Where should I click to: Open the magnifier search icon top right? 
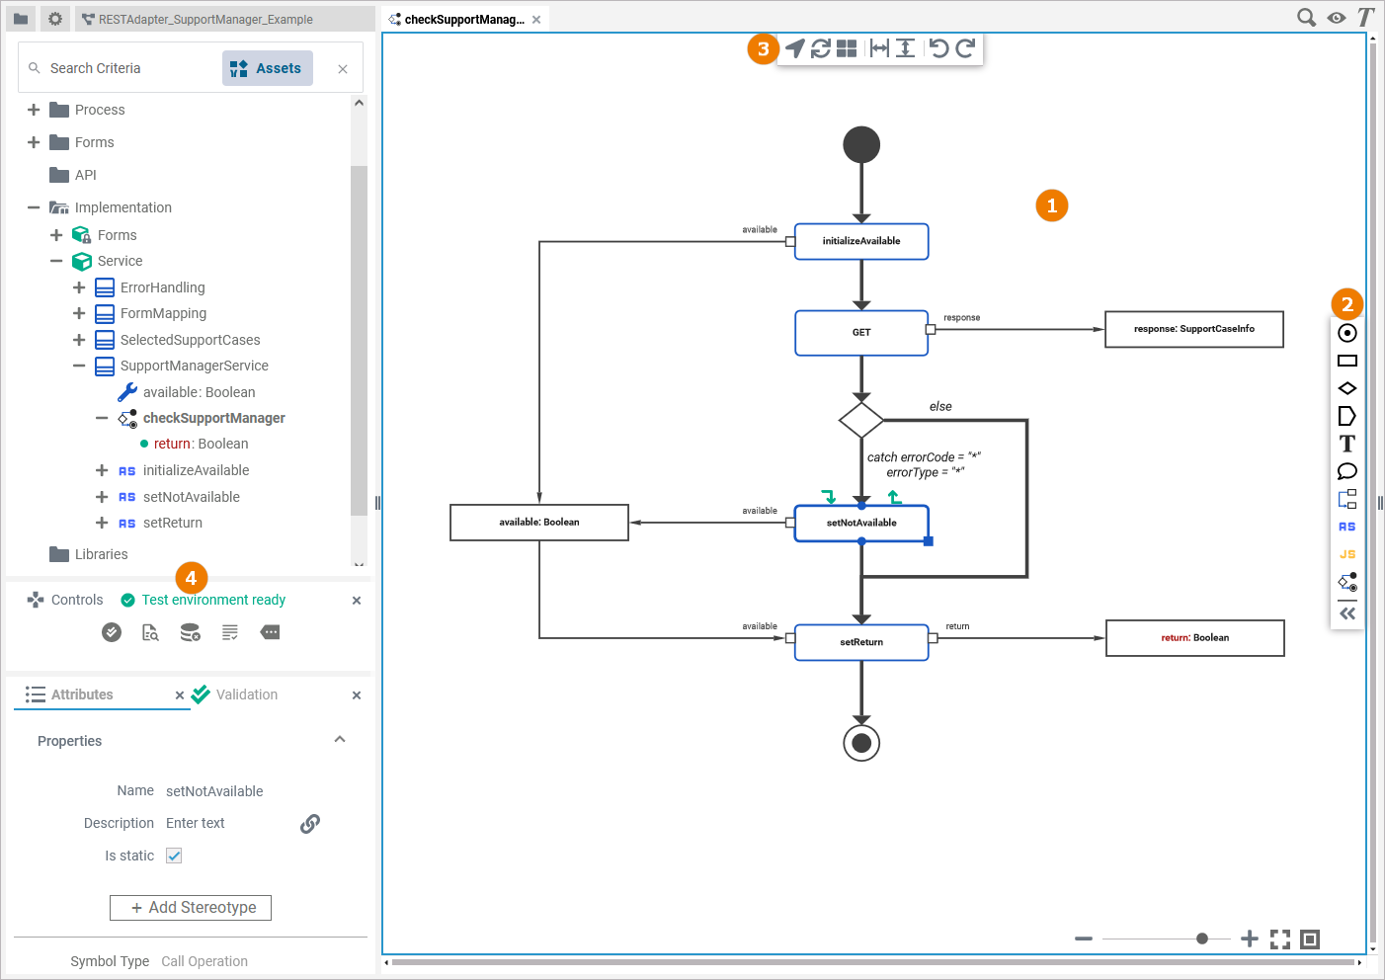point(1306,17)
